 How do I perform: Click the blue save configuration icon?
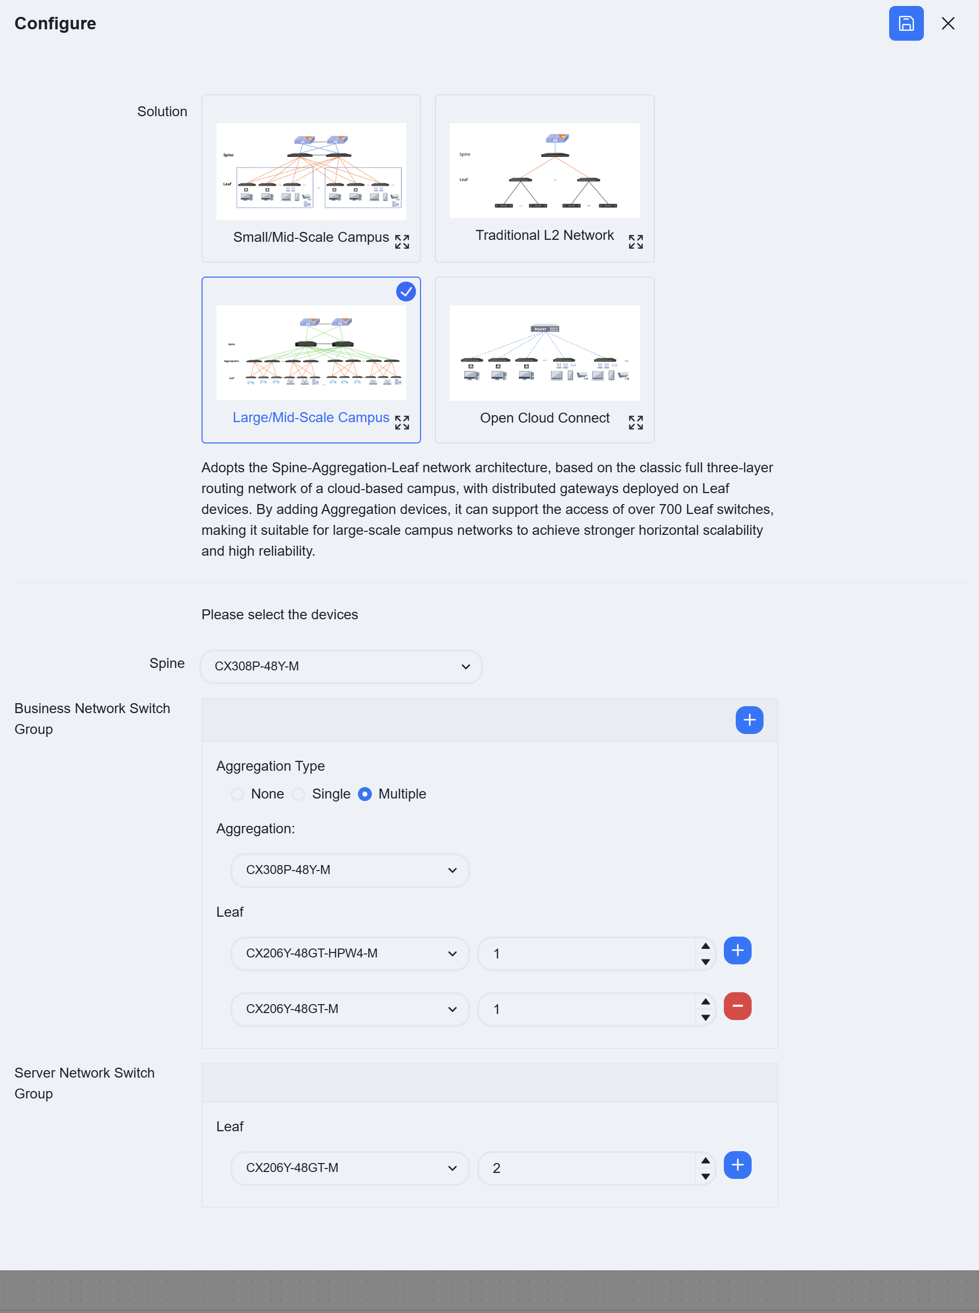(x=906, y=24)
